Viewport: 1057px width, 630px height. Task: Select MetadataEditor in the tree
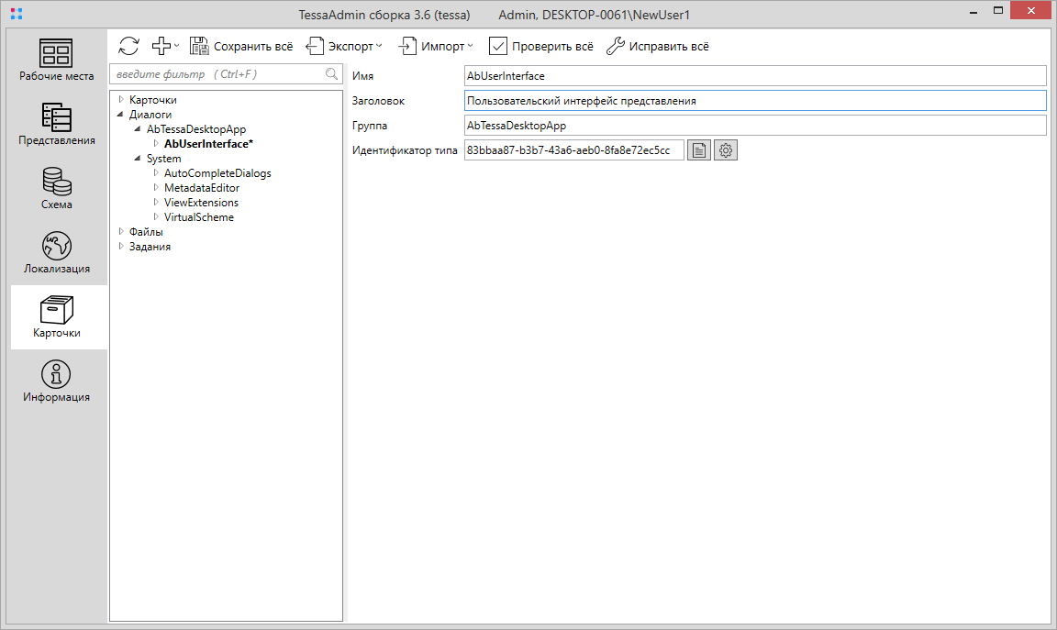click(201, 188)
